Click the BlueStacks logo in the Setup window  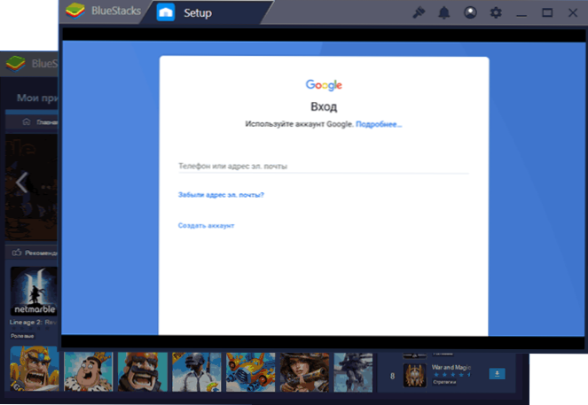tap(75, 11)
